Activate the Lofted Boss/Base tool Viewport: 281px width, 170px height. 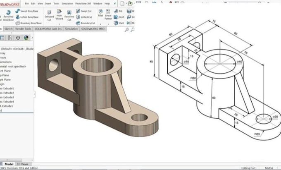(x=27, y=17)
